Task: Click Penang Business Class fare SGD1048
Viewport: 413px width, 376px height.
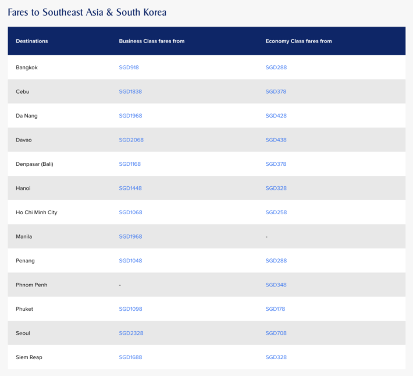Action: click(130, 261)
